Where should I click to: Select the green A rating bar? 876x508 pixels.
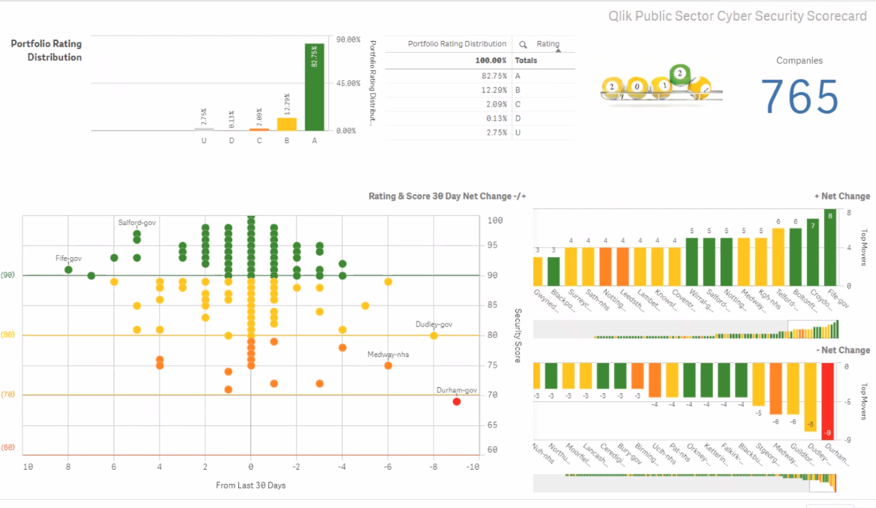pyautogui.click(x=315, y=87)
